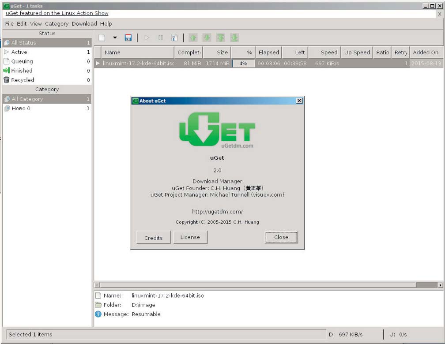
Task: Open the Help menu
Action: 106,23
